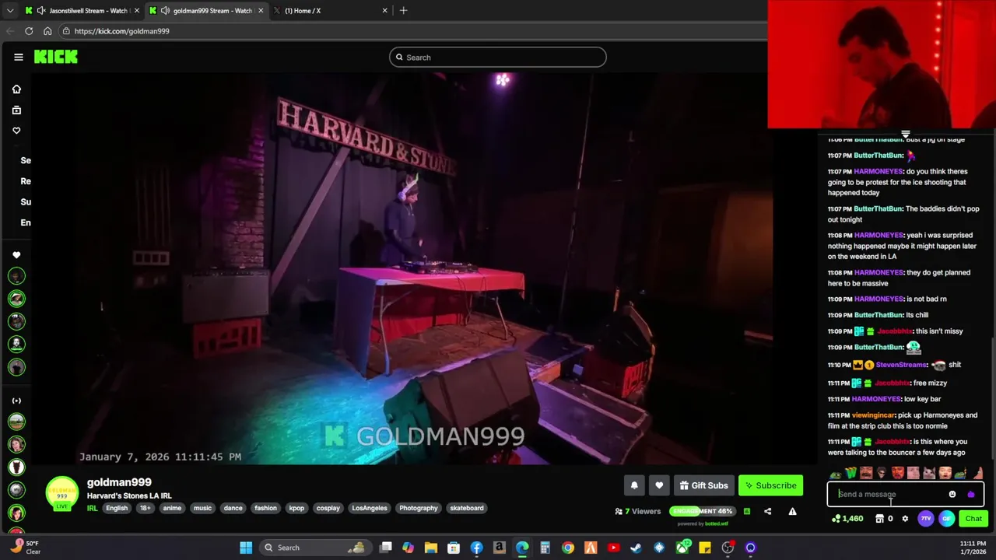Click the green Subscribe button

click(770, 485)
